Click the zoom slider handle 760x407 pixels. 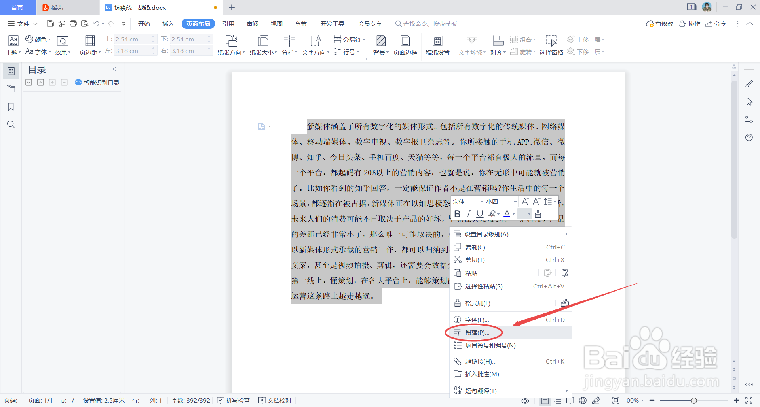coord(693,400)
